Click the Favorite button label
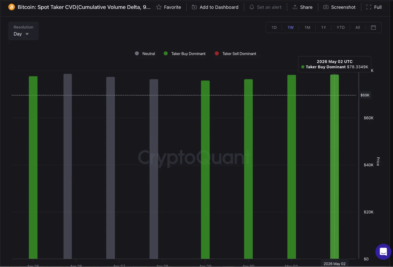Screen dimensions: 393x267 tap(173, 7)
